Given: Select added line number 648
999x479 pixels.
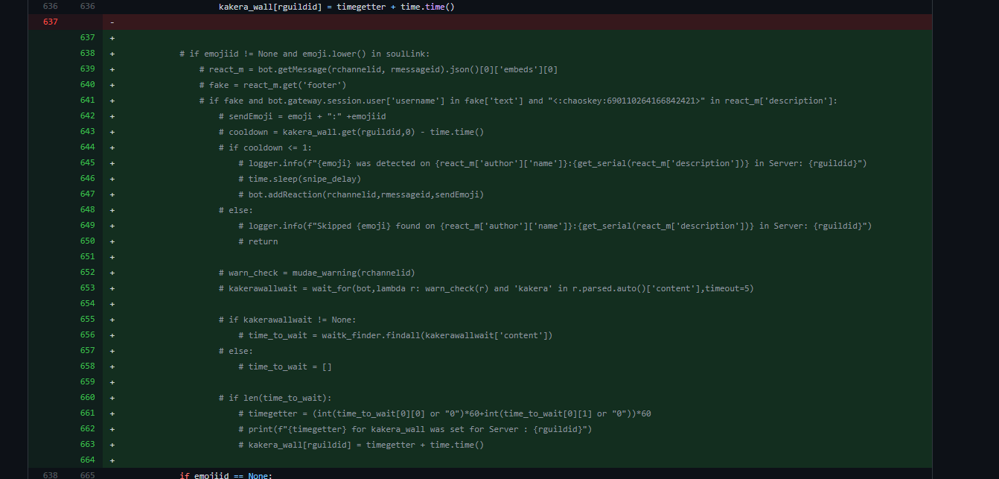Looking at the screenshot, I should 87,210.
